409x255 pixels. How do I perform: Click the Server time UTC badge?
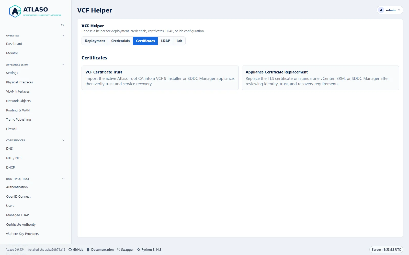pos(386,250)
